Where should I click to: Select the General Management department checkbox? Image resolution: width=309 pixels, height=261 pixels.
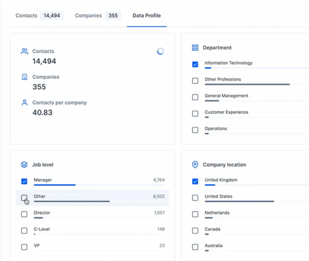[x=195, y=97]
